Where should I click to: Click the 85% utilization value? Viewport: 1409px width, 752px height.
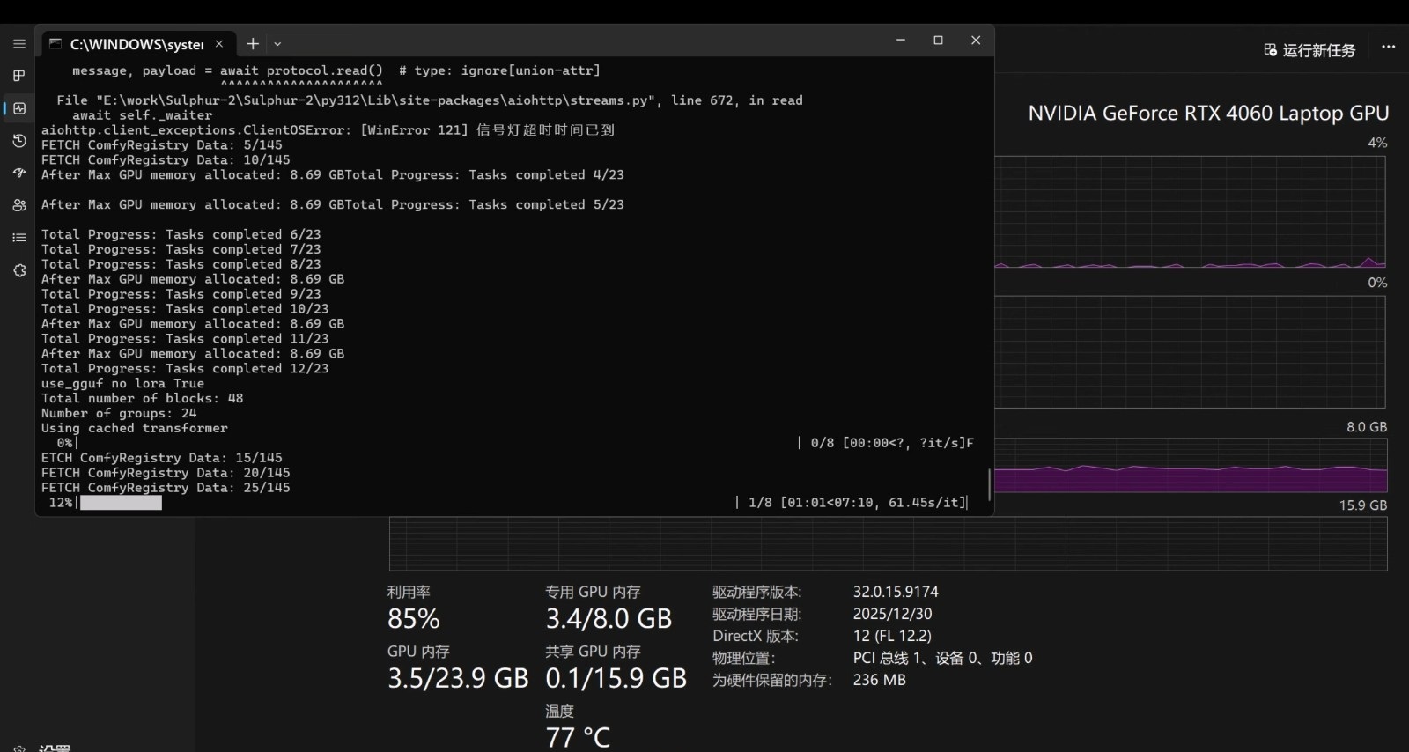click(x=414, y=619)
